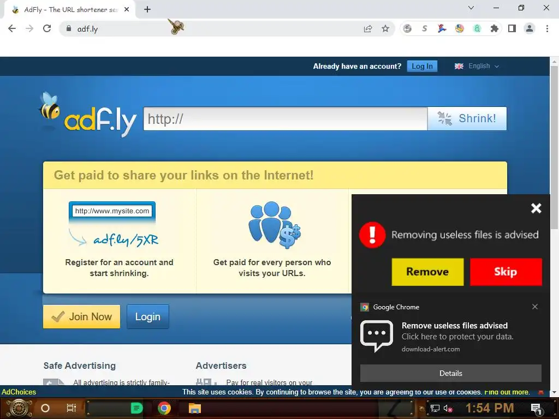Go back with the browser back arrow
This screenshot has width=559, height=419.
click(12, 28)
